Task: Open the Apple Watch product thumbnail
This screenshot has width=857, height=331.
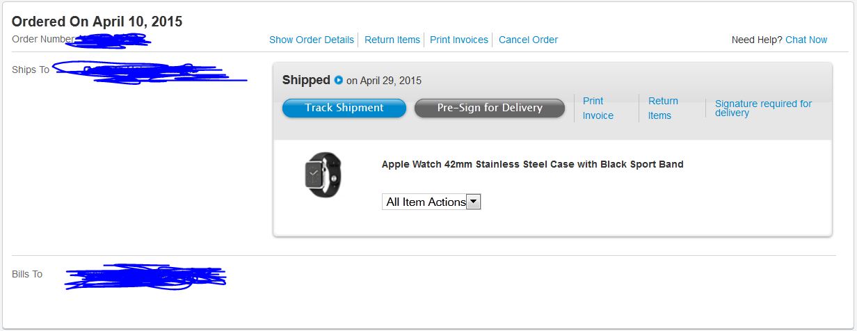Action: point(323,175)
